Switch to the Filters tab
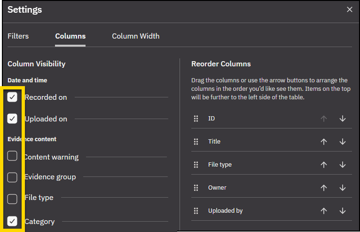360x232 pixels. [18, 36]
